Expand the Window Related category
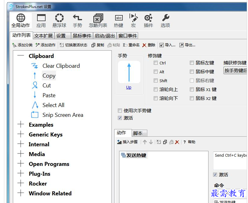 tap(21, 193)
